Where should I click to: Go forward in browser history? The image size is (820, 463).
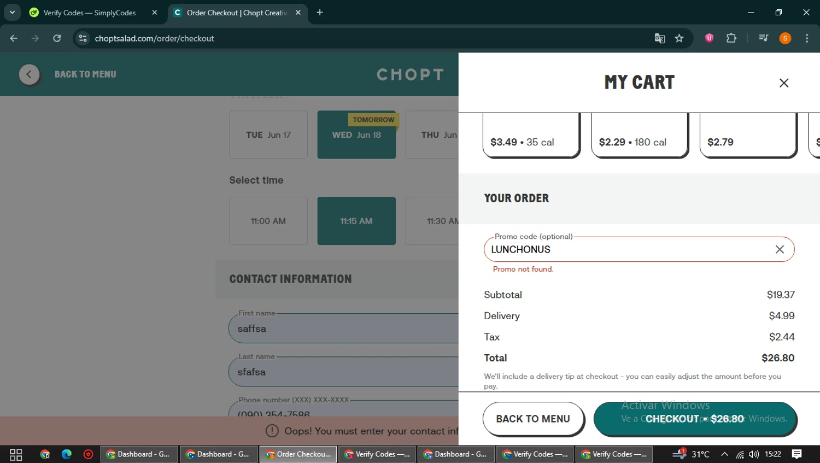point(35,38)
